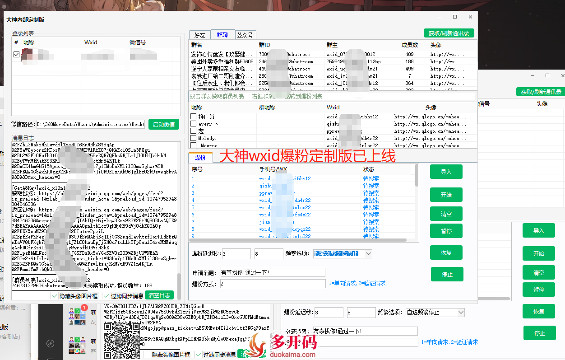Pause the task with the 暂停 button
Screen dimensions: 565x360
click(446, 231)
